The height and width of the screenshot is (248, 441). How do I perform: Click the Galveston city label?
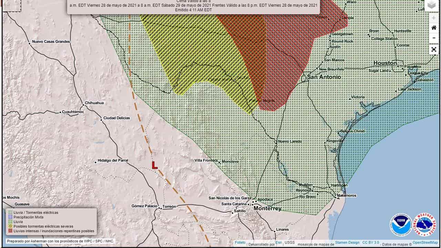tap(425, 80)
